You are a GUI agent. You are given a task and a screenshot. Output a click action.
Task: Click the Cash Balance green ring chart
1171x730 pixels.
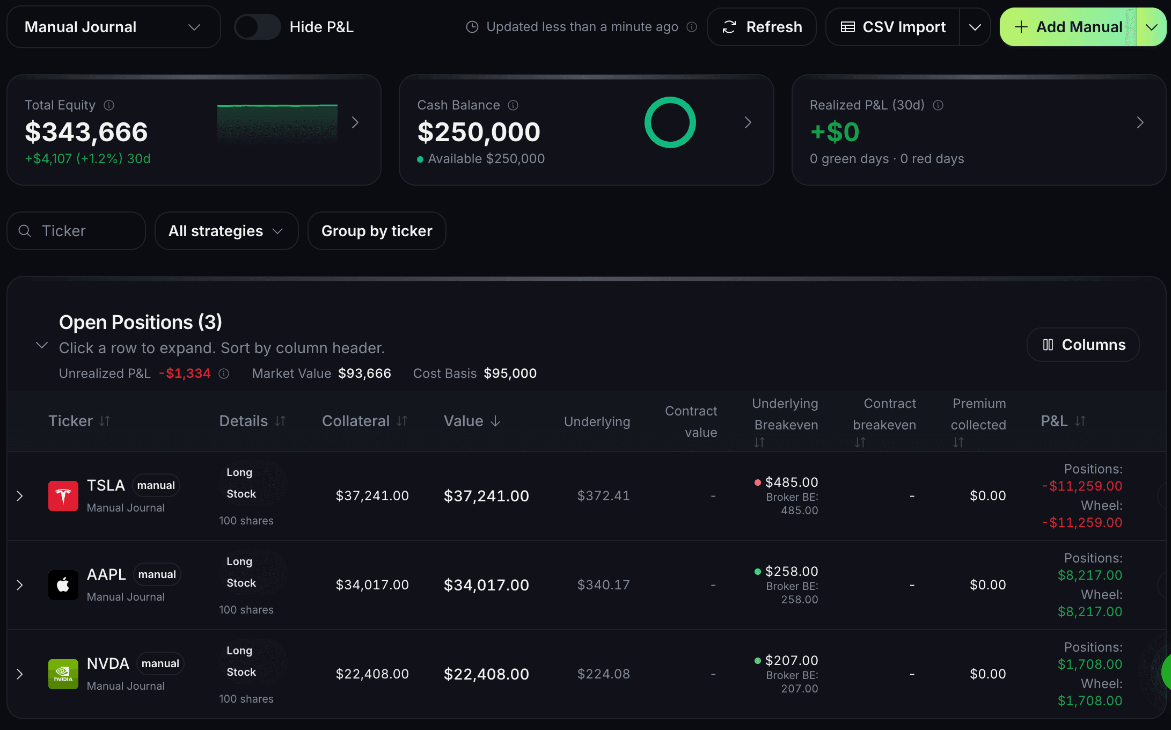[670, 122]
